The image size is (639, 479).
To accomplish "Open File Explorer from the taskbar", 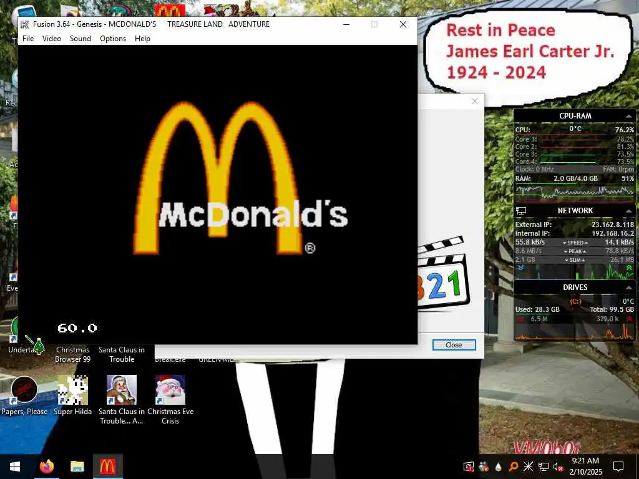I will click(x=77, y=467).
